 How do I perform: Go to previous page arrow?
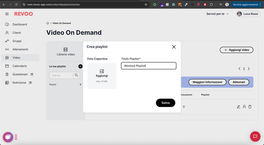click(x=239, y=69)
